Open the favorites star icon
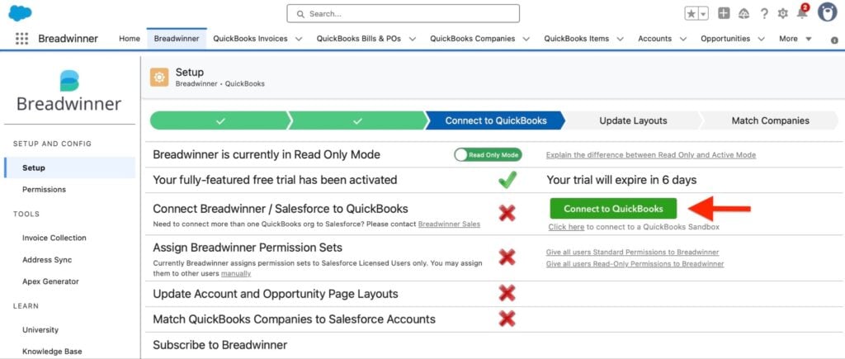 692,14
